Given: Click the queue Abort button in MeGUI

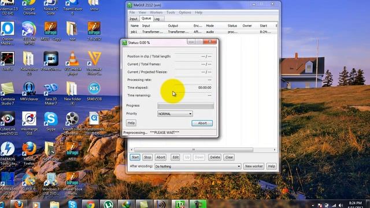Looking at the screenshot, I should click(161, 157).
